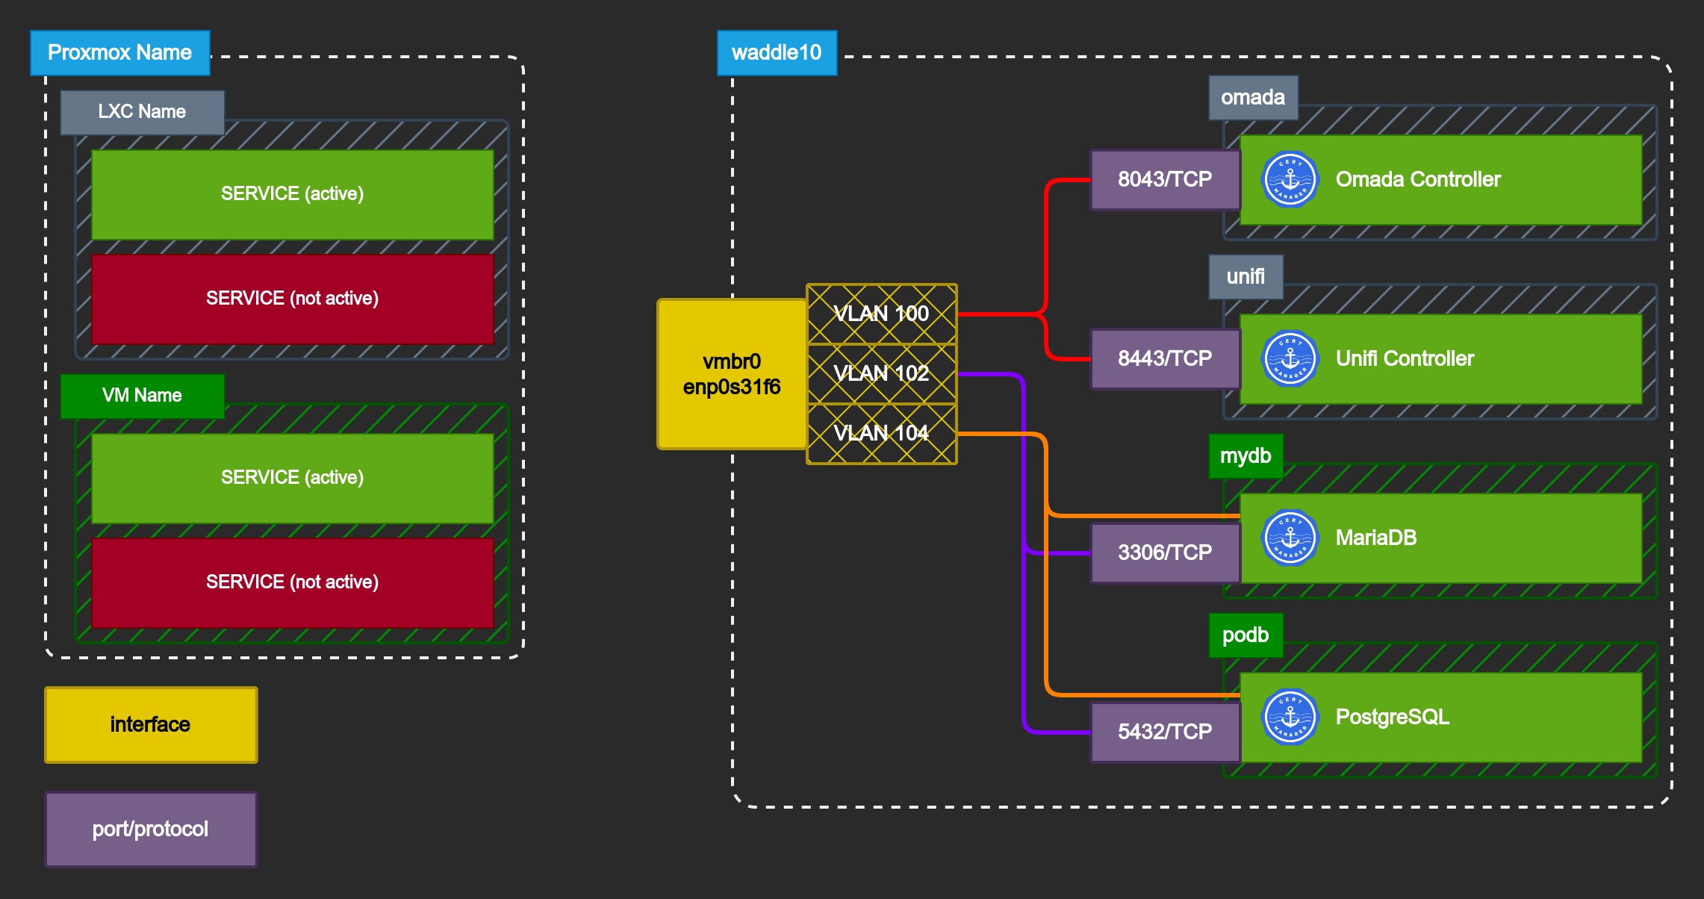Click the 8443/TCP port box
Viewport: 1704px width, 899px height.
[1165, 358]
